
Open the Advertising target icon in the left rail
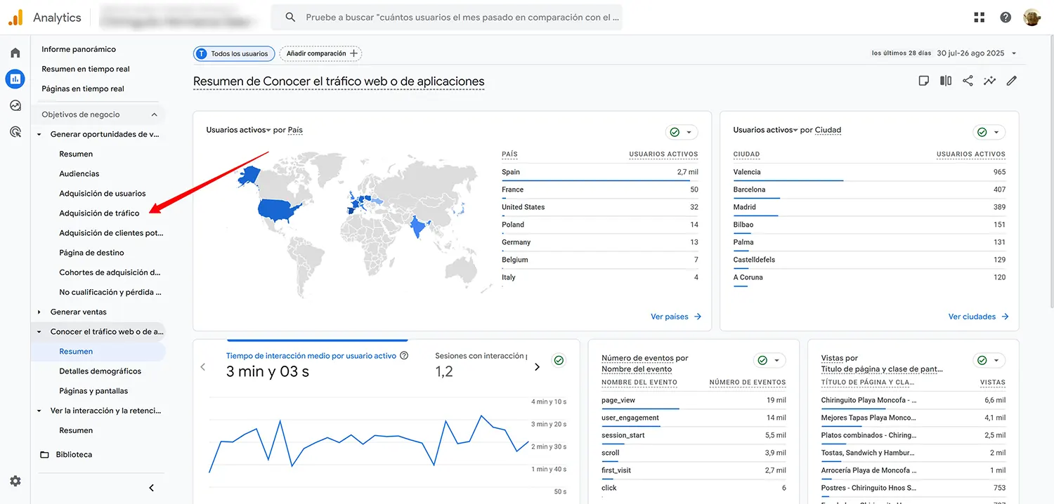[15, 131]
